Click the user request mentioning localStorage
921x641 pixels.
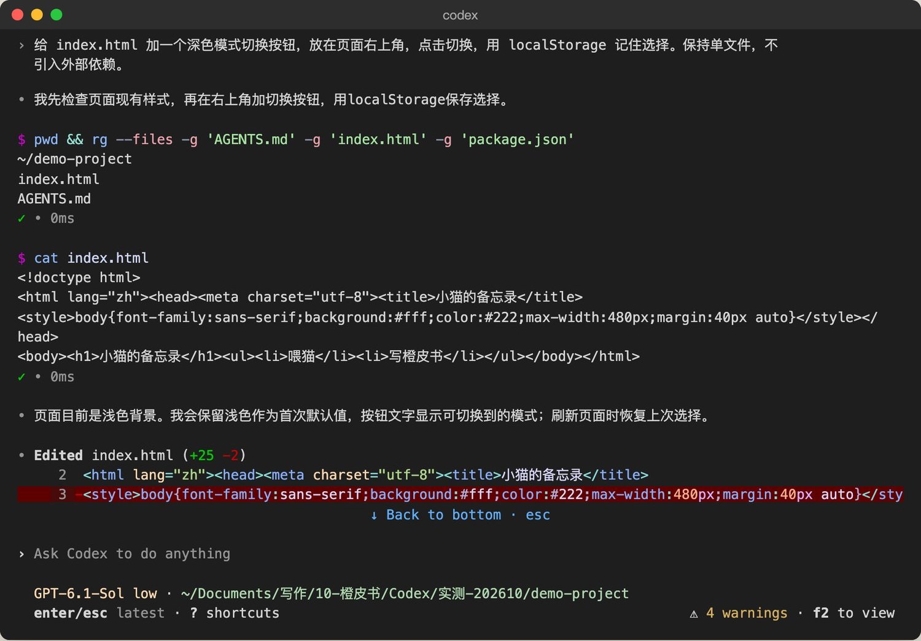406,55
